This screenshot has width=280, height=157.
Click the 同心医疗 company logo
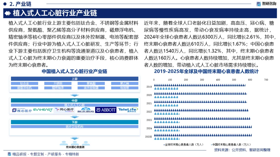pos(64,110)
